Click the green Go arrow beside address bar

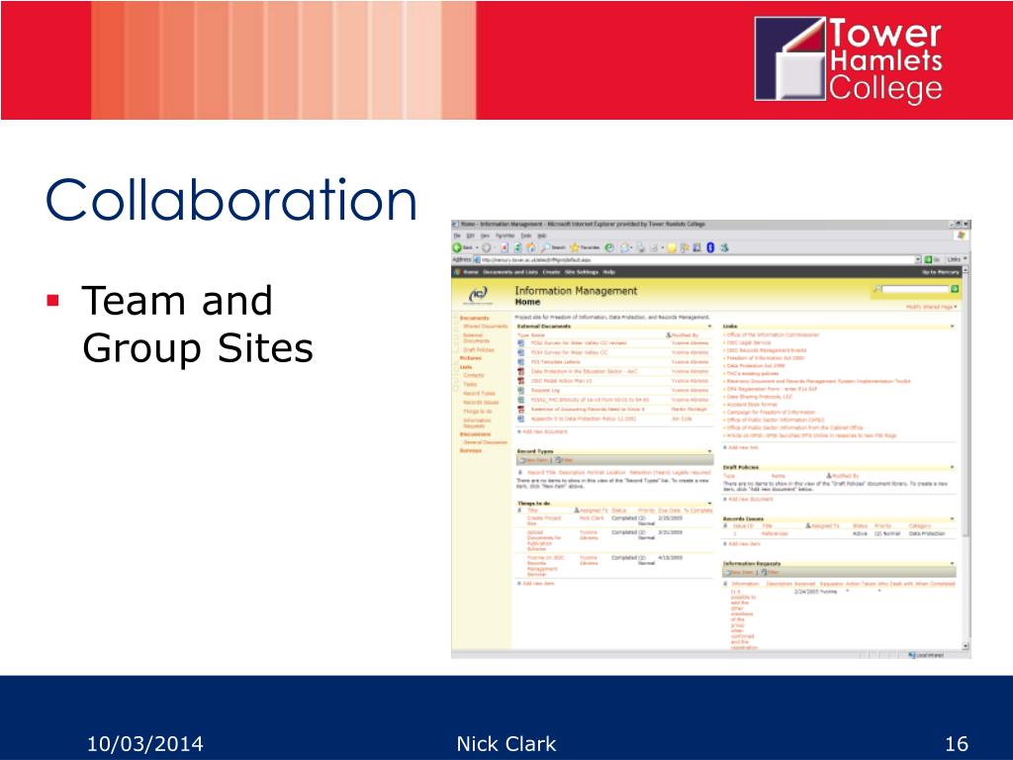point(928,259)
